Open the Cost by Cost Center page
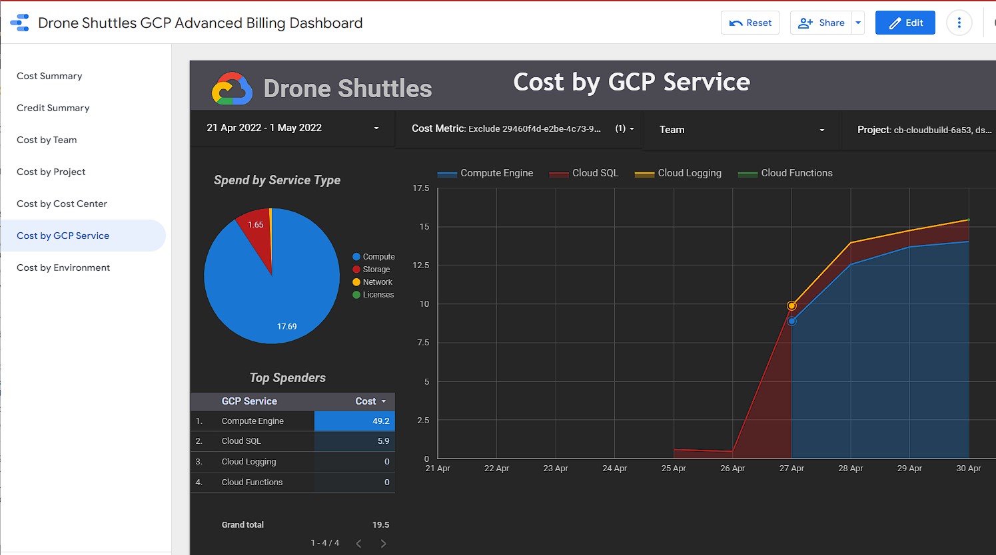The image size is (996, 555). point(61,204)
